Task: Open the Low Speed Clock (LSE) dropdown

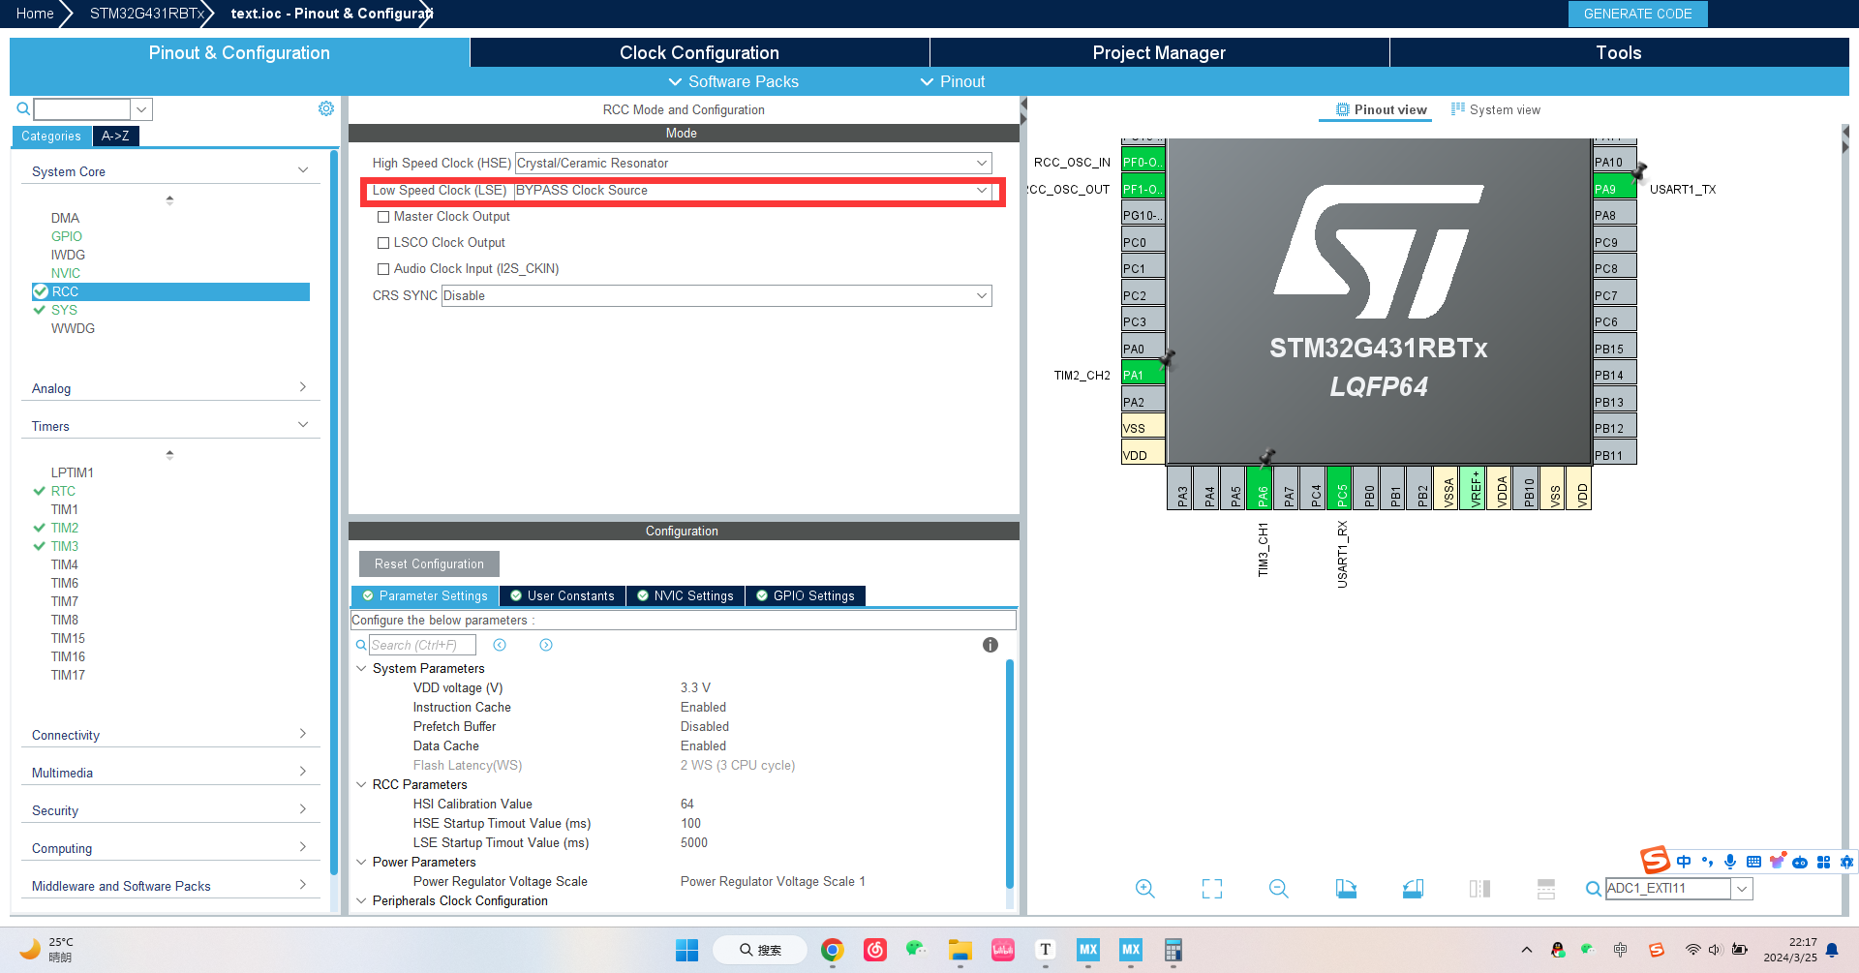Action: pyautogui.click(x=753, y=190)
